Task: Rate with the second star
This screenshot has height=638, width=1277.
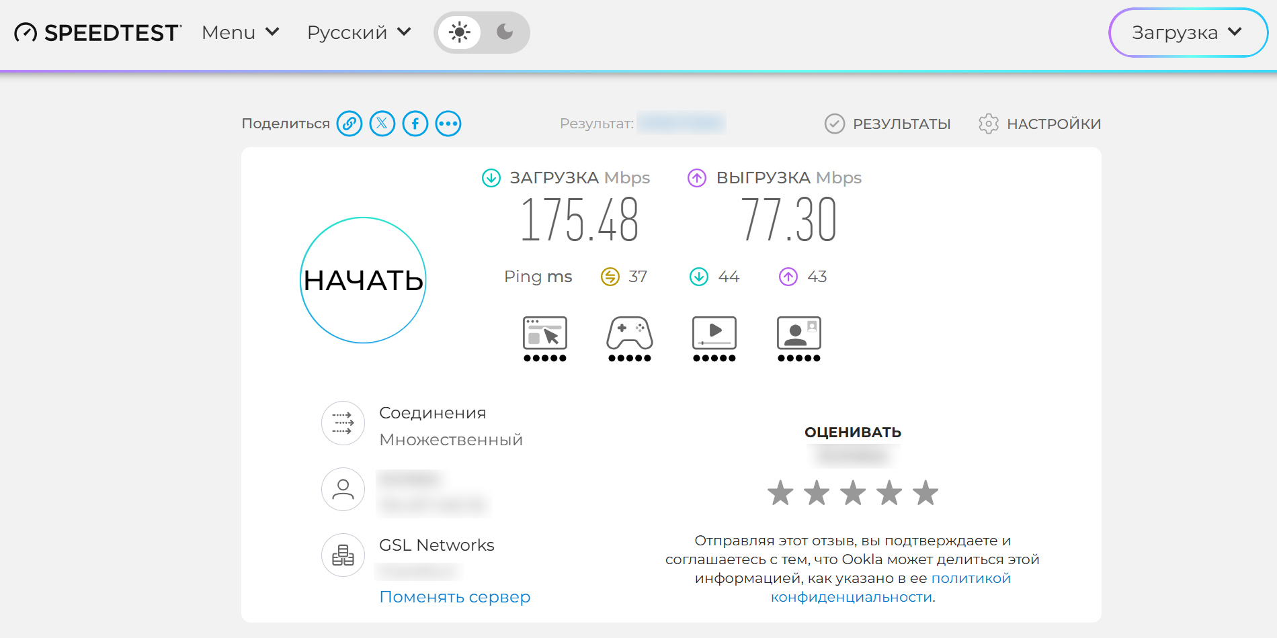Action: point(817,493)
